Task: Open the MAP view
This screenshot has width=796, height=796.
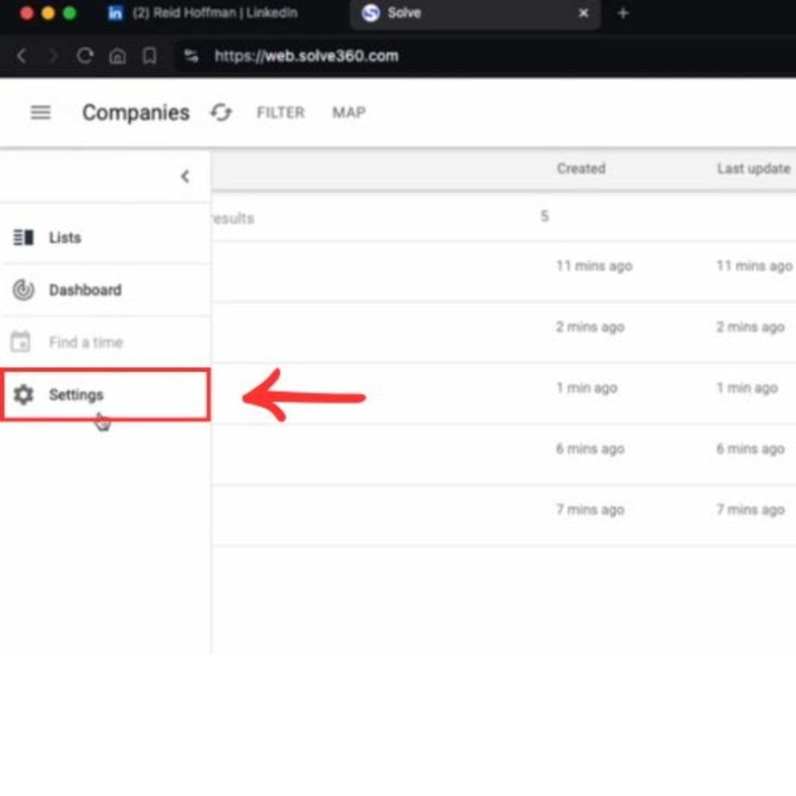Action: tap(349, 112)
